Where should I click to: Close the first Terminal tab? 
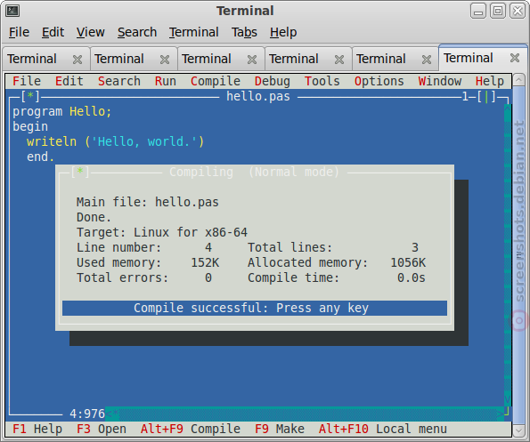[x=77, y=60]
